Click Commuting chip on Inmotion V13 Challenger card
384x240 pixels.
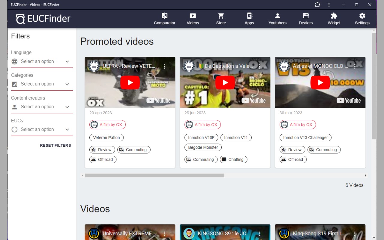[x=324, y=150]
